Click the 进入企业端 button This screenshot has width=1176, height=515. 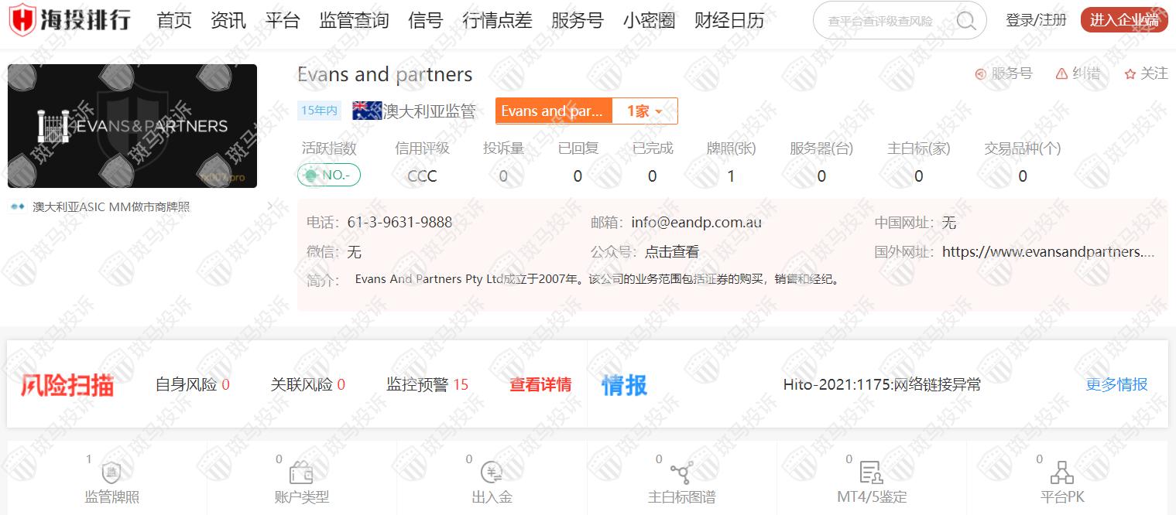(x=1123, y=21)
